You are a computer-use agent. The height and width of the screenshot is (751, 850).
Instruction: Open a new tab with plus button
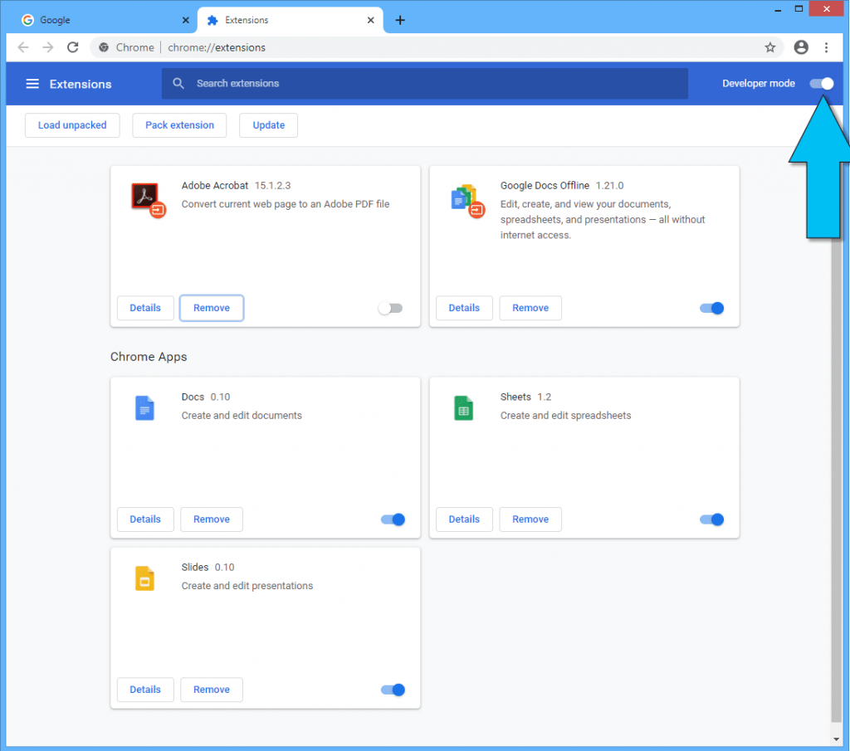[x=400, y=20]
